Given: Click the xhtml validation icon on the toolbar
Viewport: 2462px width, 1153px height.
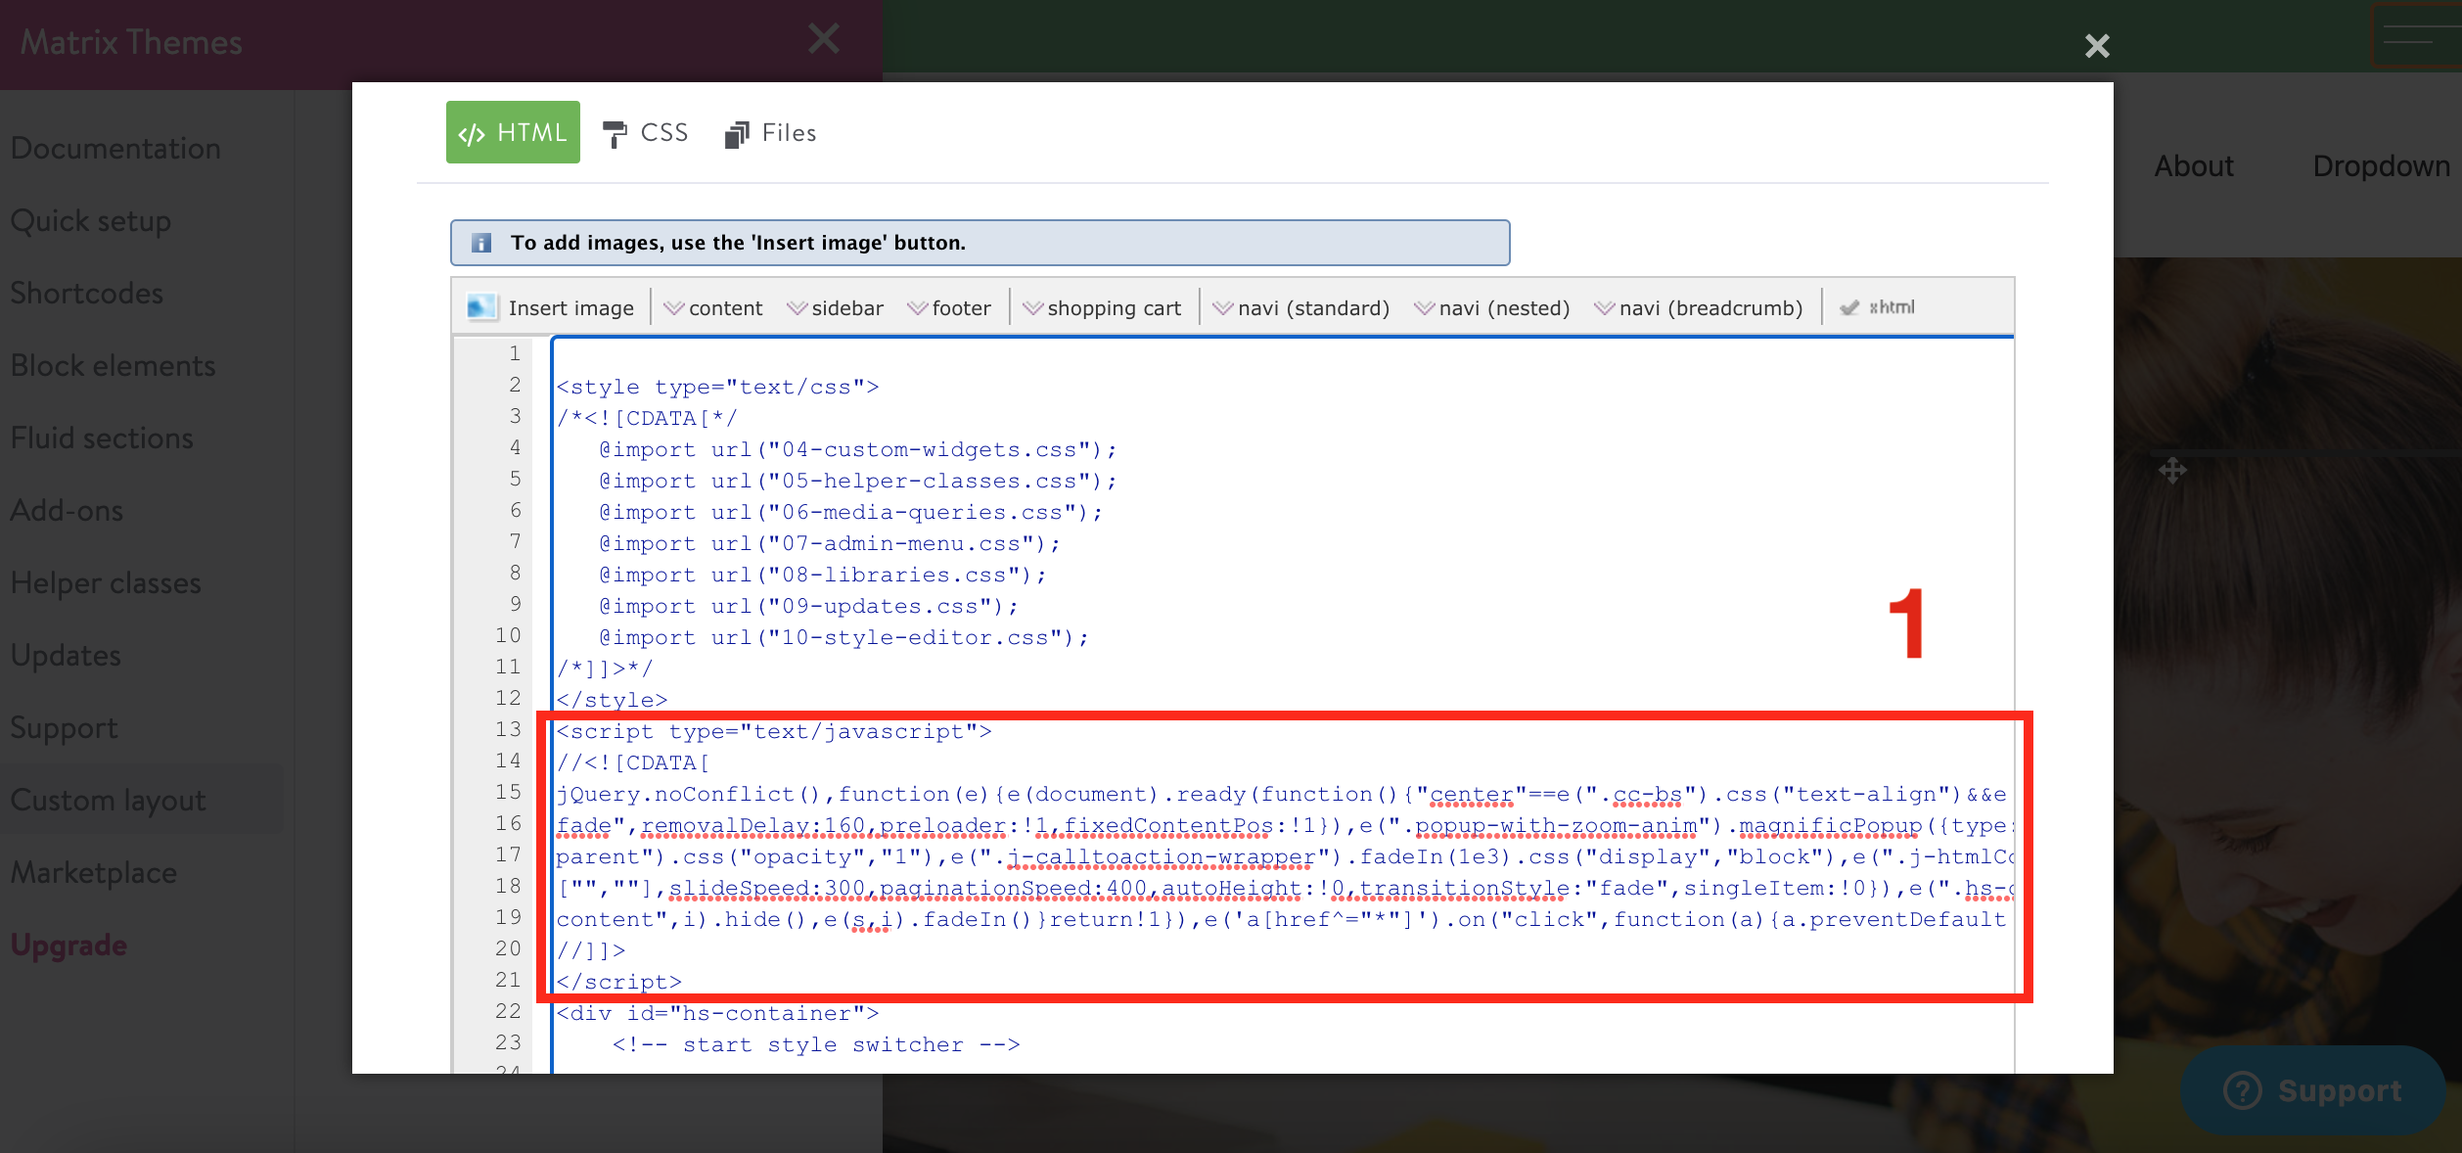Looking at the screenshot, I should (x=1849, y=306).
